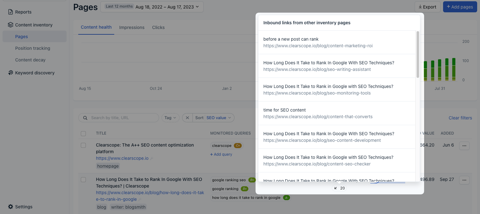Screen dimensions: 480x214
Task: Click the Keyword discovery icon
Action: coord(10,73)
